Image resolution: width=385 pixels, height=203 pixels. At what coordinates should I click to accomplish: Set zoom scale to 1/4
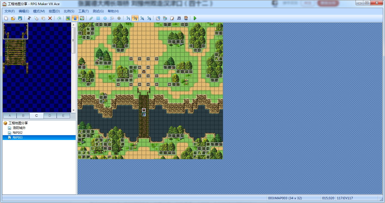[x=142, y=18]
